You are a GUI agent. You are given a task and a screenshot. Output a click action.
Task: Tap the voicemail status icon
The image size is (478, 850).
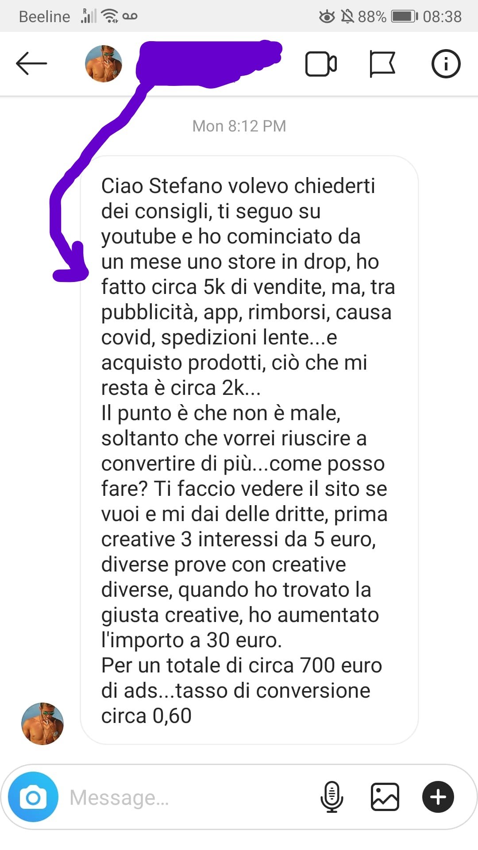pos(130,16)
